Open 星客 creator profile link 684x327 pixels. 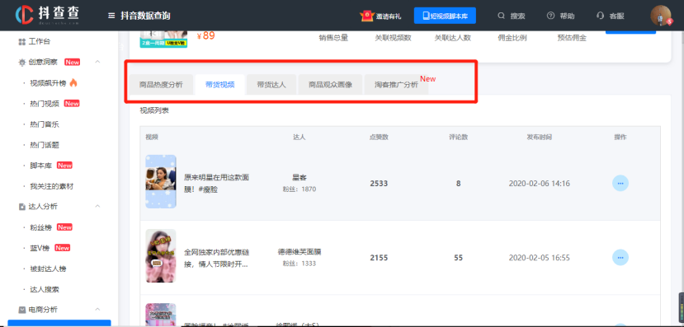300,178
